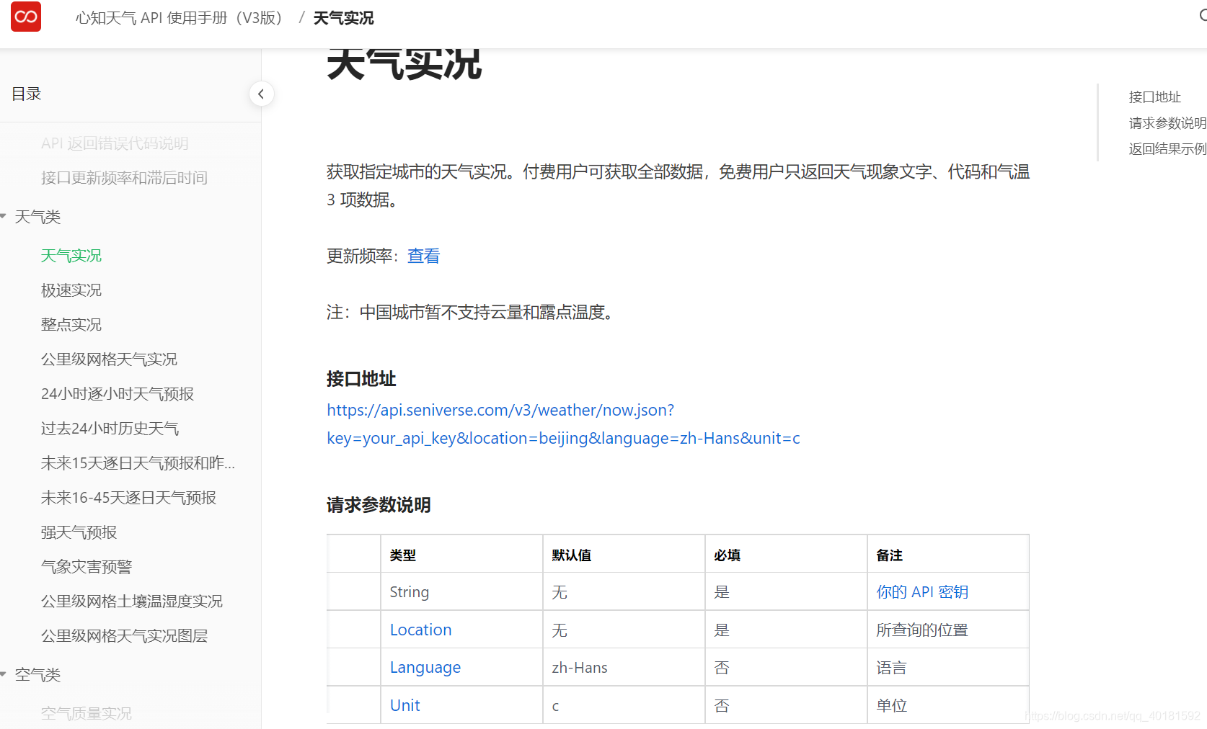Screen dimensions: 1207x729
Task: Click the 默认值 table column header
Action: [x=571, y=555]
